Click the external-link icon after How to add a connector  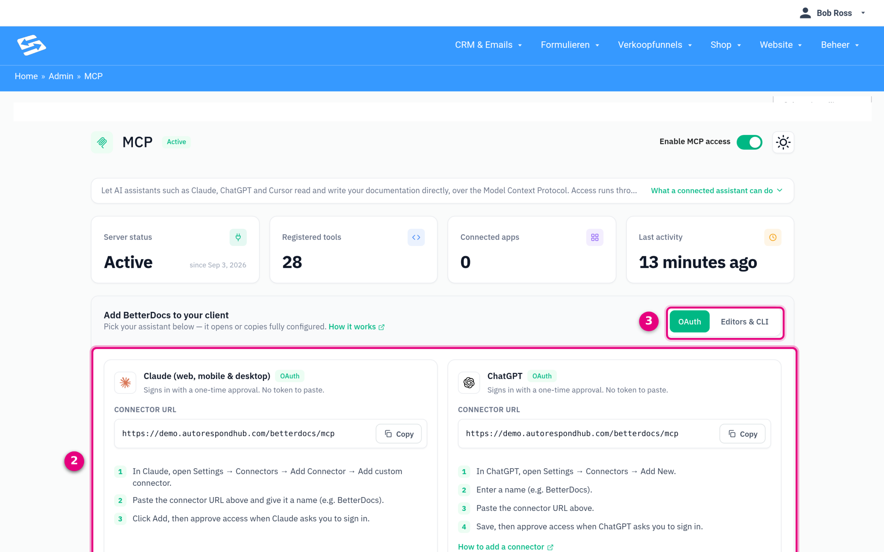(x=550, y=547)
